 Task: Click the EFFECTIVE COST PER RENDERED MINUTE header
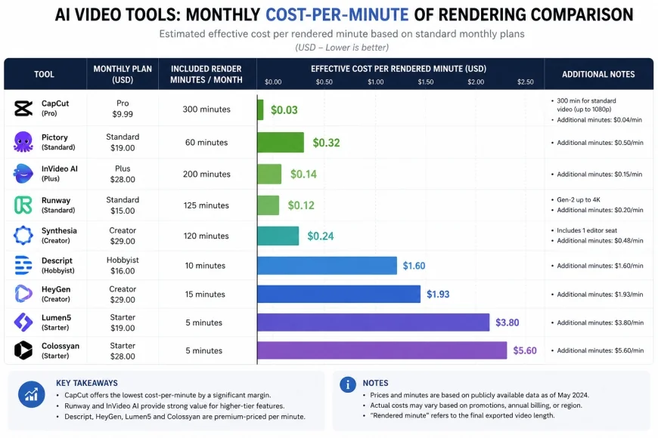(x=399, y=69)
